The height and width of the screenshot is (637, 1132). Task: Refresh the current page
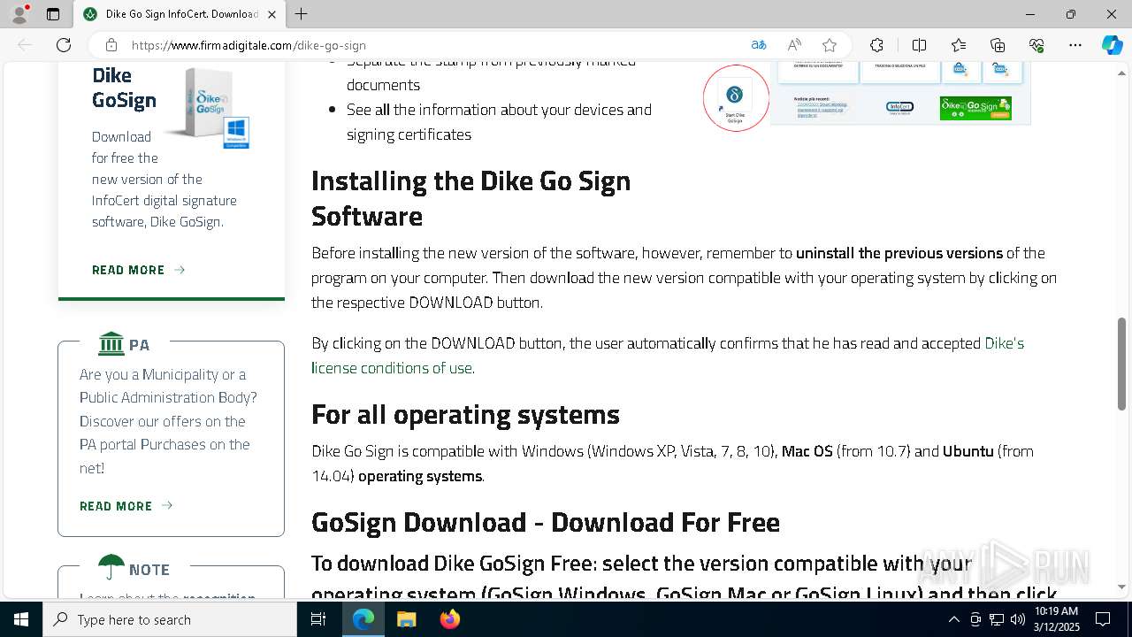tap(64, 45)
